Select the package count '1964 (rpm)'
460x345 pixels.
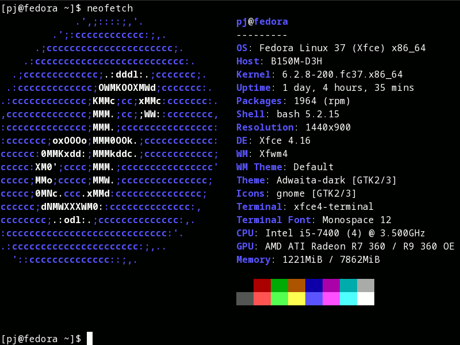(x=322, y=101)
